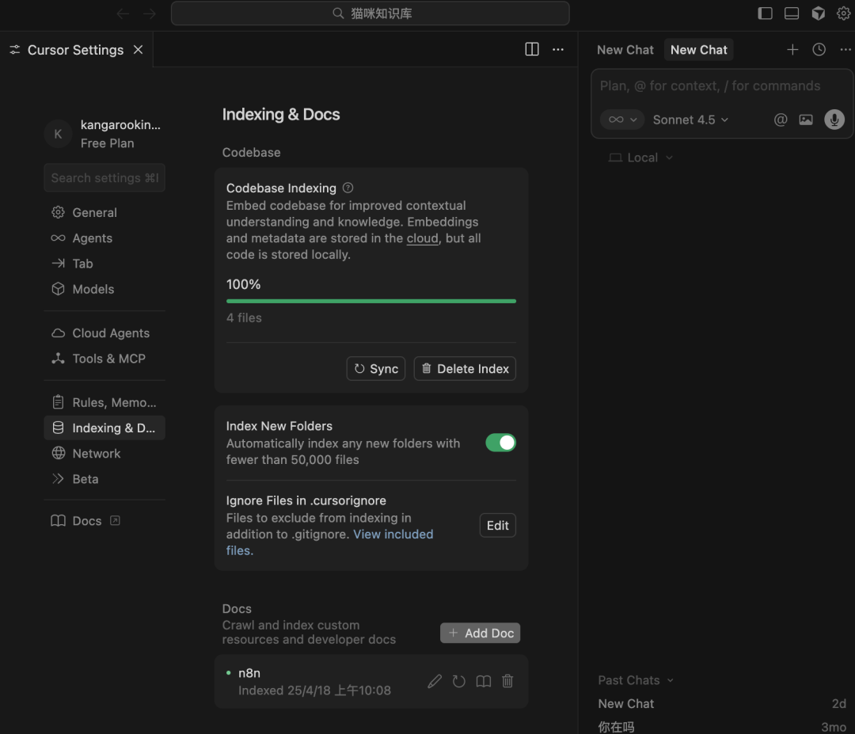Click the @ mention context icon
The width and height of the screenshot is (855, 734).
click(781, 120)
